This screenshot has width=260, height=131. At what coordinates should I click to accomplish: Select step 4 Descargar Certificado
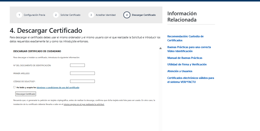coord(139,15)
